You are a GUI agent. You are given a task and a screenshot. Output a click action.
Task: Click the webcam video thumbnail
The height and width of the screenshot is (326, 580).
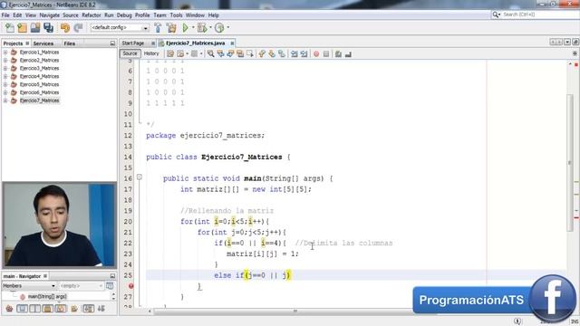pyautogui.click(x=59, y=225)
